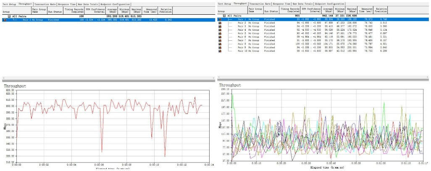Click the Pair 10 row icon in right window

(x=220, y=51)
